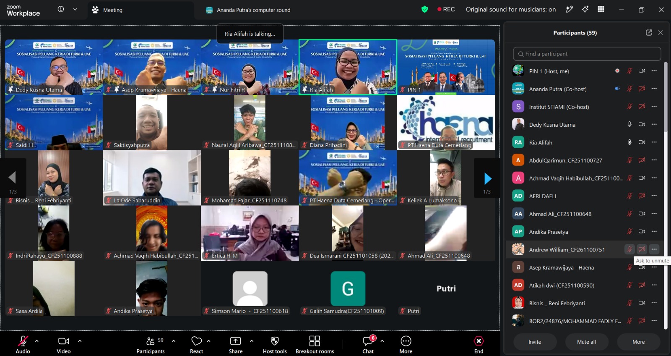The image size is (671, 356).
Task: Open the annotation pen icon in title bar
Action: [569, 9]
